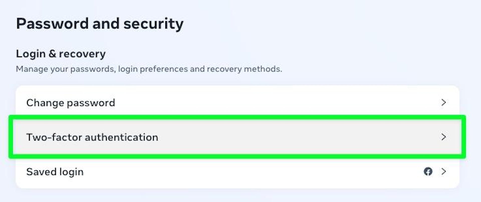Image resolution: width=481 pixels, height=202 pixels.
Task: Click the green highlight border around Two-factor authentication
Action: 237,117
